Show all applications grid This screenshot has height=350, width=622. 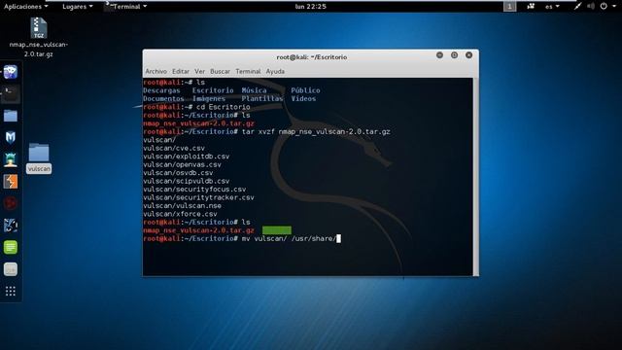pos(11,292)
